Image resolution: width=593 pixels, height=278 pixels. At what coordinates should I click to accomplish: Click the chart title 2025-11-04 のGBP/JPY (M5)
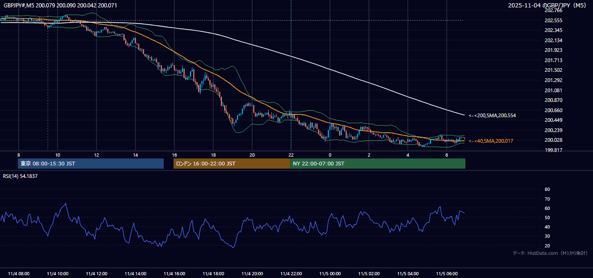click(547, 6)
